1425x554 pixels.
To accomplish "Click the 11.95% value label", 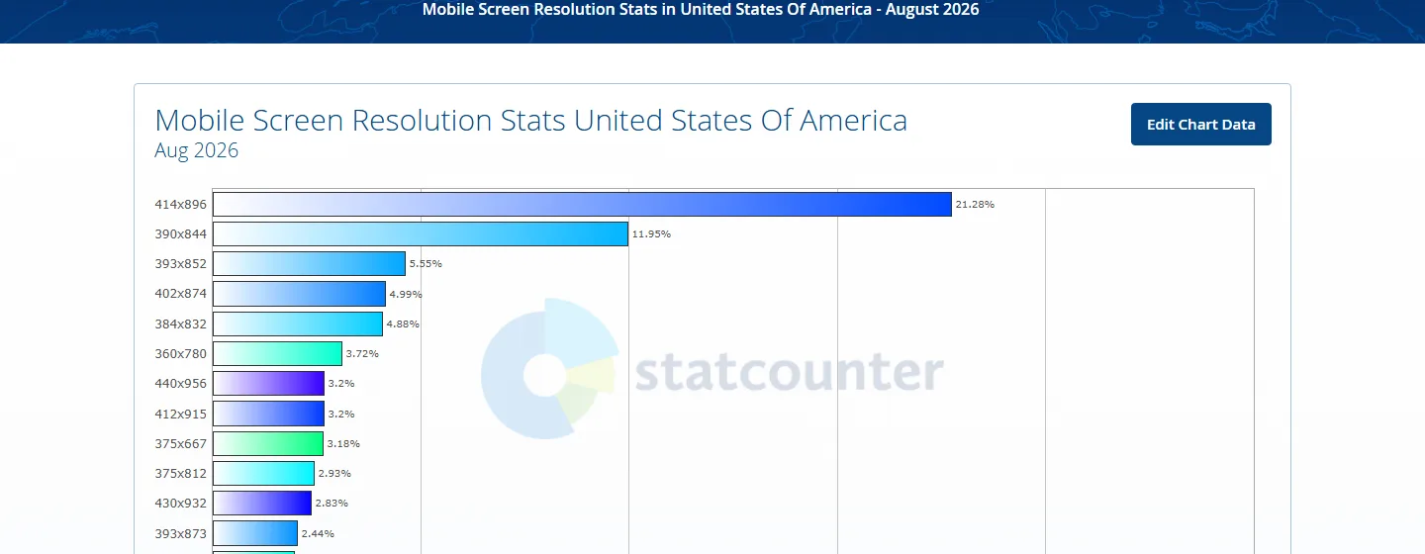I will coord(651,234).
